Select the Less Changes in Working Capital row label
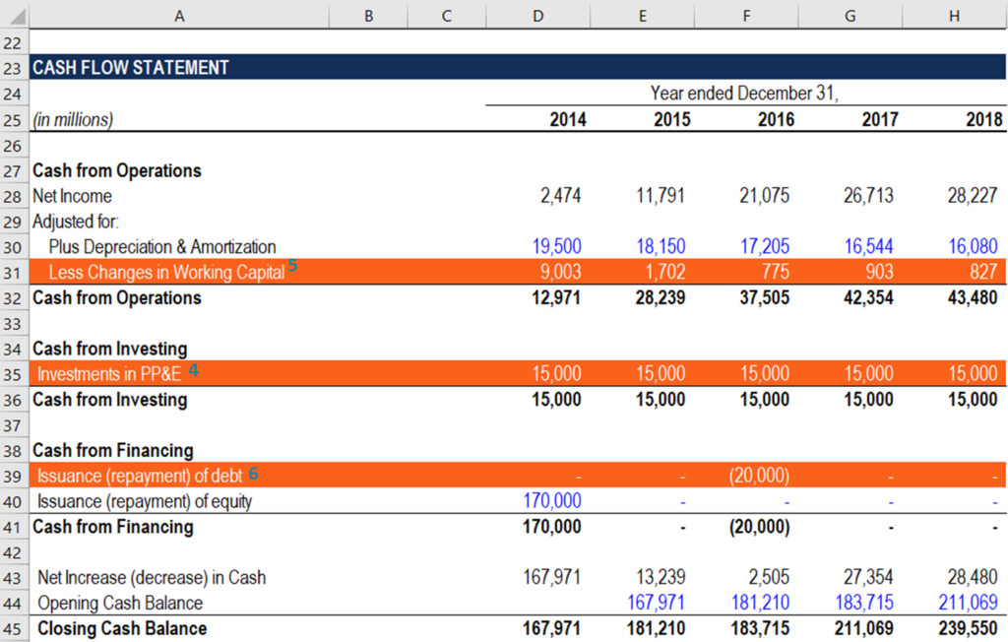The height and width of the screenshot is (642, 1008). [157, 272]
